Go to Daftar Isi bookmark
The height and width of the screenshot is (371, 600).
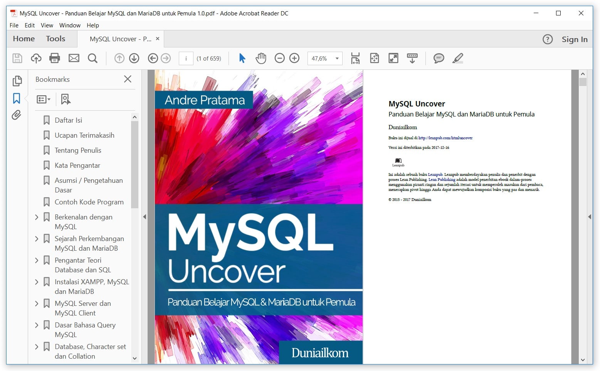point(68,120)
